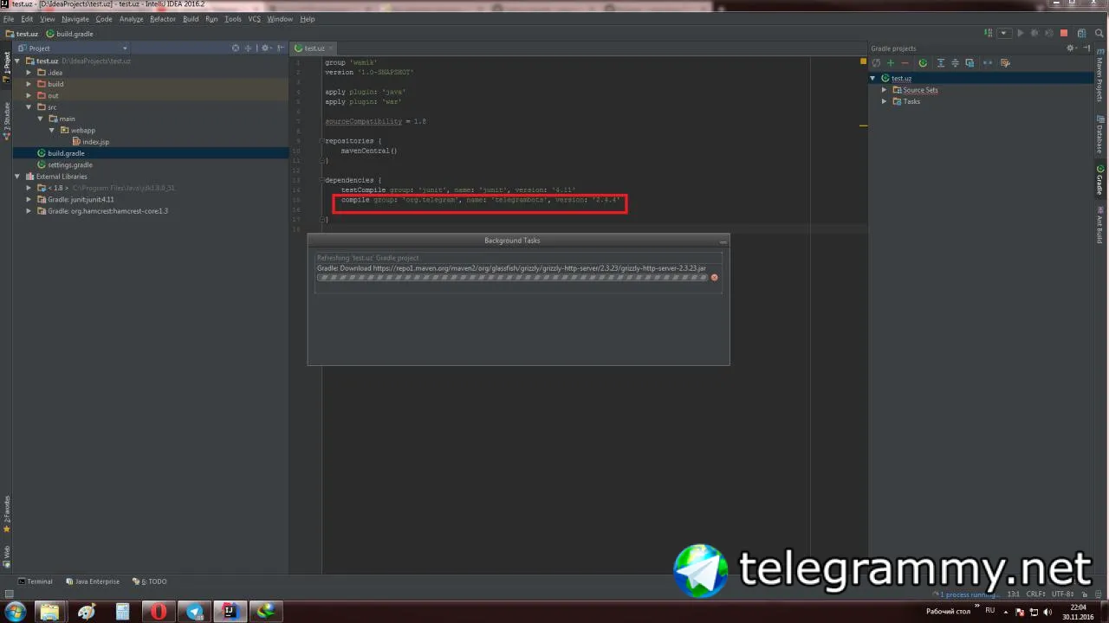Collapse the test.uz project root node
Screen dimensions: 1109x623
coord(17,61)
